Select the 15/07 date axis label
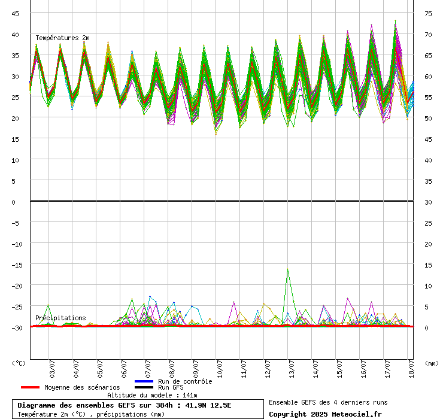443x419 pixels. click(339, 369)
